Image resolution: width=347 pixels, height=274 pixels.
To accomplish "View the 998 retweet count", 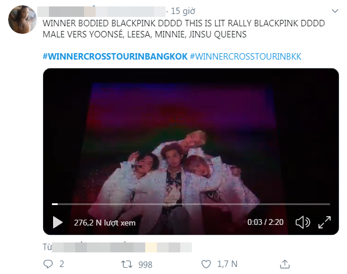I will click(145, 265).
